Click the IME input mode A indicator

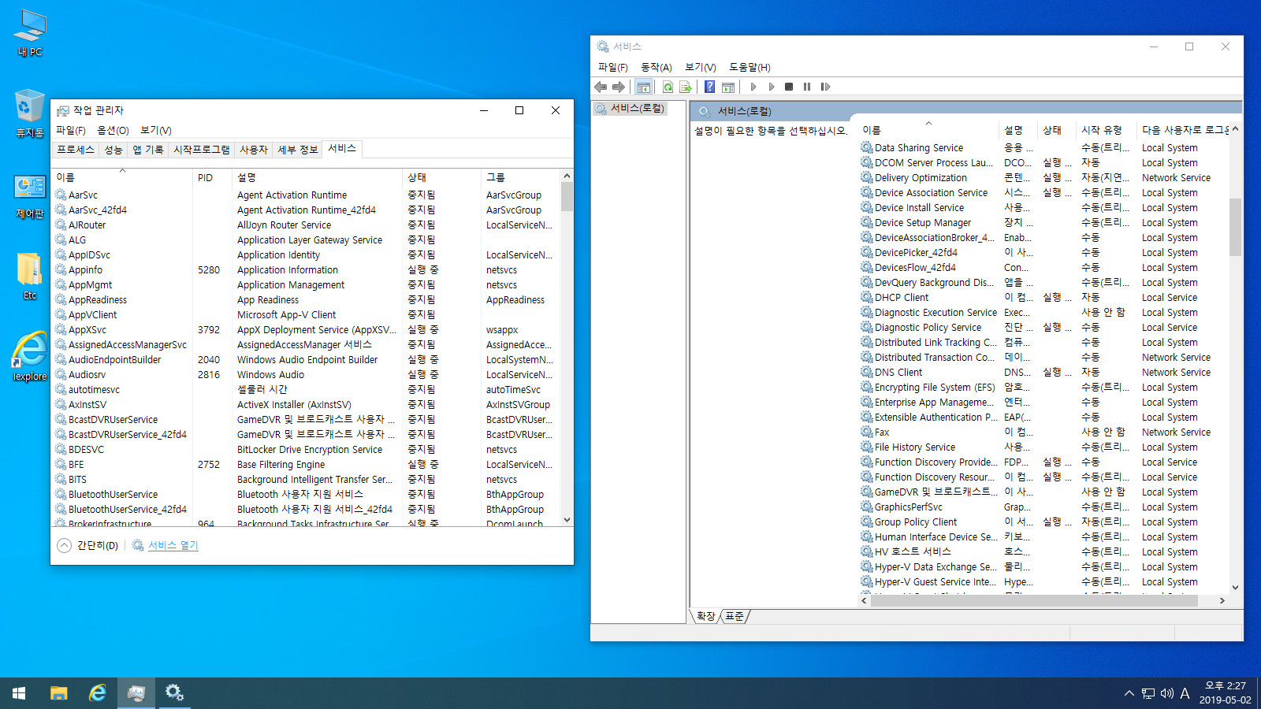(1185, 693)
